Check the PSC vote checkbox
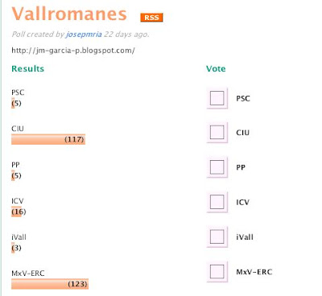This screenshot has width=322, height=296. pyautogui.click(x=217, y=98)
